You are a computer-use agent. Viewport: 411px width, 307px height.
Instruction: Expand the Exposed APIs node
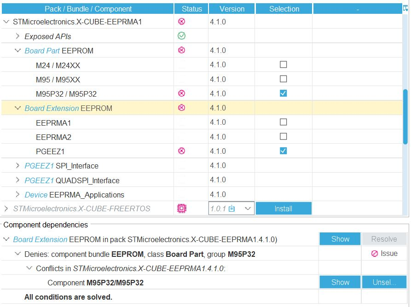17,36
